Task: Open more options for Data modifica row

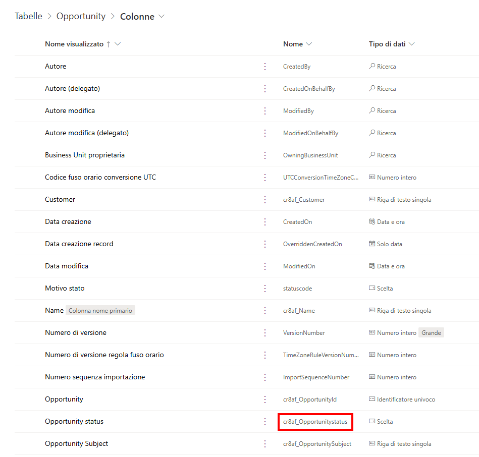Action: click(265, 266)
